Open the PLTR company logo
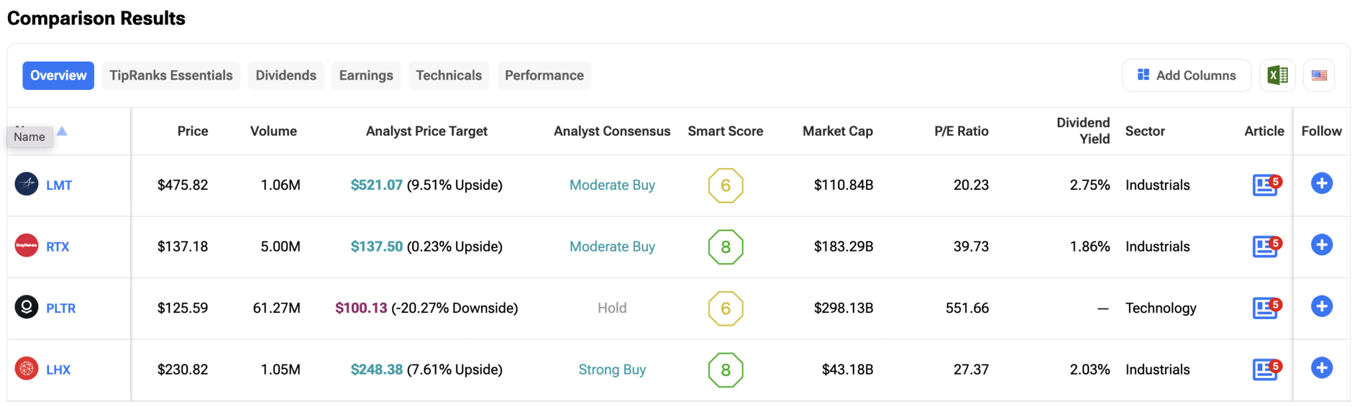1357x407 pixels. pyautogui.click(x=27, y=307)
